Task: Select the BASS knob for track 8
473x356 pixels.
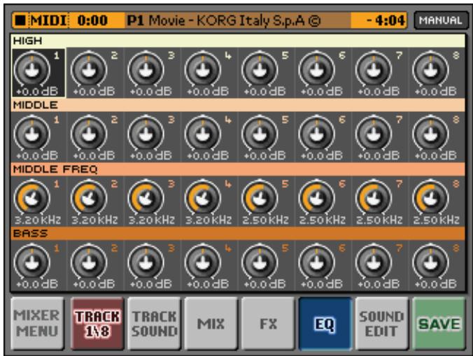Action: 431,262
